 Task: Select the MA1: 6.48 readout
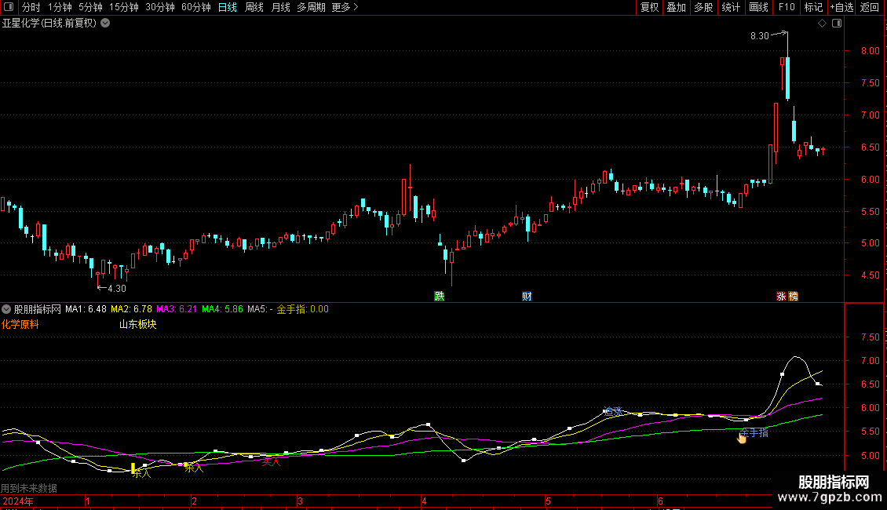click(86, 309)
